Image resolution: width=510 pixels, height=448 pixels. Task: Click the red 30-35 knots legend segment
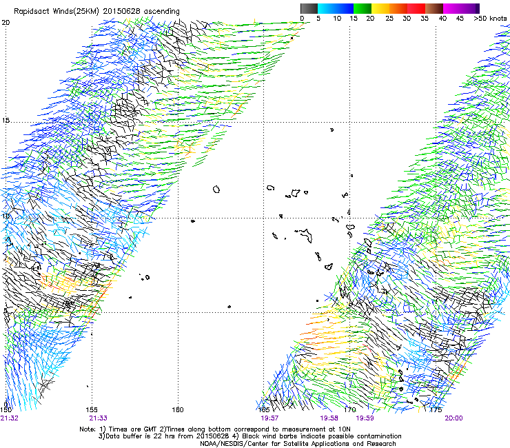point(416,8)
